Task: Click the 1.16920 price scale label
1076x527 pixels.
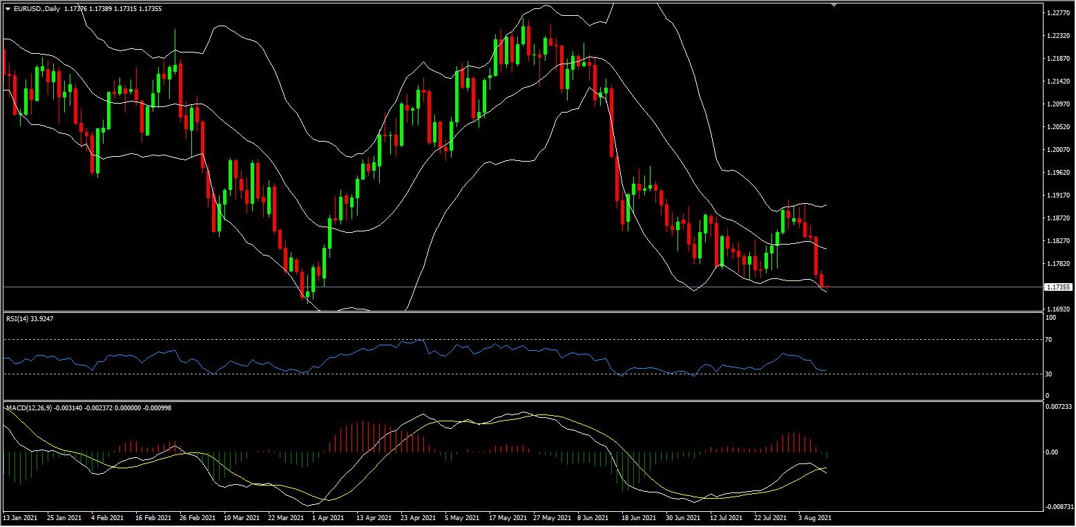Action: [x=1058, y=309]
